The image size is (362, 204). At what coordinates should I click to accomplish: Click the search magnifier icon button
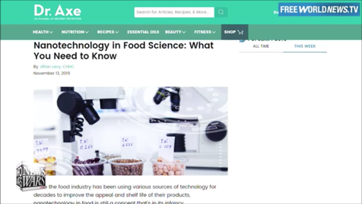pyautogui.click(x=221, y=12)
